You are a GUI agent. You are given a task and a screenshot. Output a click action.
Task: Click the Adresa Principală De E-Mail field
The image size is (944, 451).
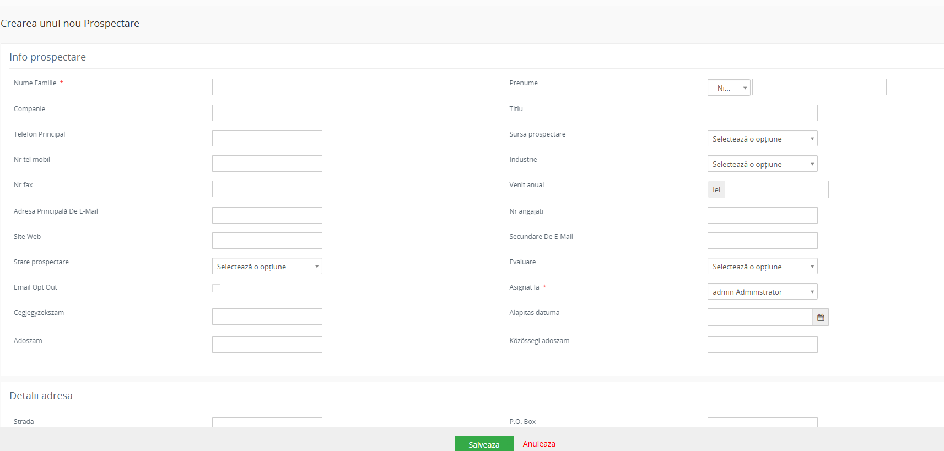click(x=267, y=215)
